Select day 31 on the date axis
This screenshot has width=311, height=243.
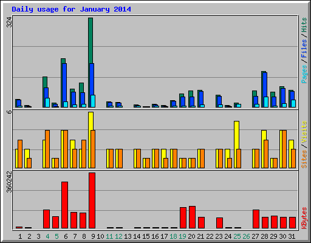coord(292,236)
